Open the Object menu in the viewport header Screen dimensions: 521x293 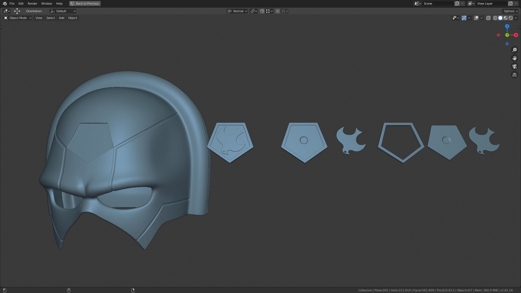[72, 18]
